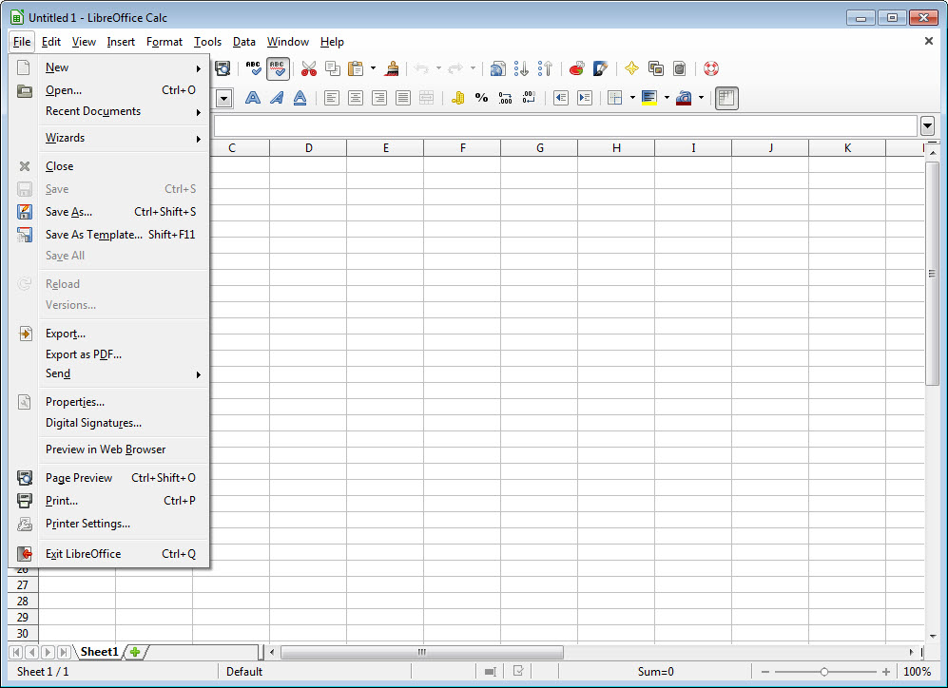
Task: Toggle Italic formatting
Action: (277, 98)
